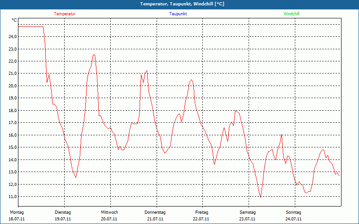The image size is (359, 224).
Task: Click the 13,0 value on the y-axis
Action: click(x=13, y=172)
